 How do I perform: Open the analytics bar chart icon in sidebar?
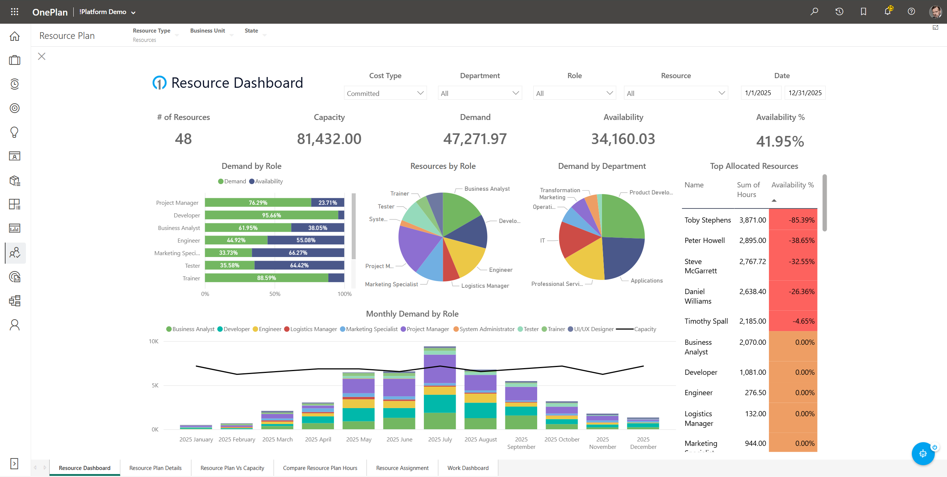pos(14,229)
